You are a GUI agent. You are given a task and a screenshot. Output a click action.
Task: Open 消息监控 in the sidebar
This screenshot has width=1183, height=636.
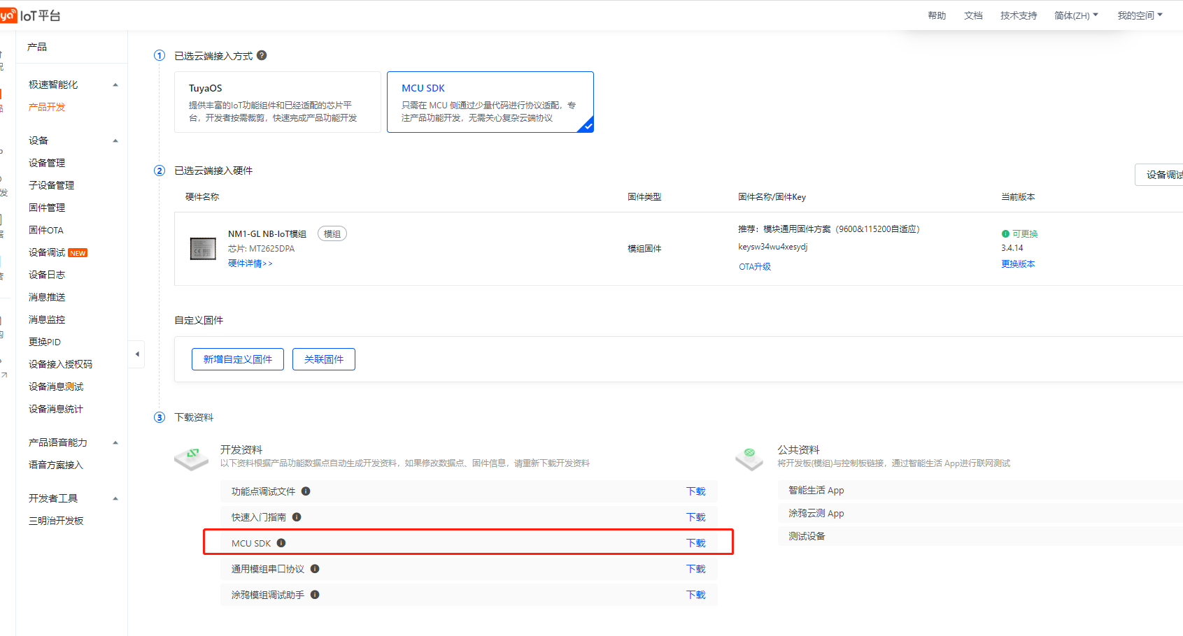[47, 319]
